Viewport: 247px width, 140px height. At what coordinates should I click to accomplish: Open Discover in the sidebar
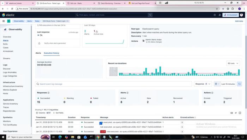point(7,69)
